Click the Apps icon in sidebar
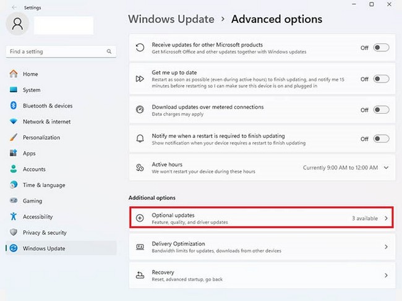 click(14, 153)
